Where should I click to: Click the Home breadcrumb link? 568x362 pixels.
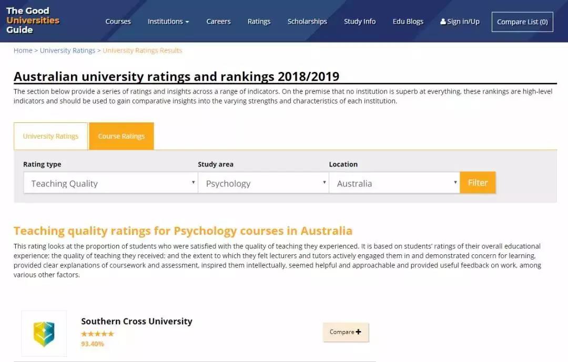pyautogui.click(x=23, y=50)
